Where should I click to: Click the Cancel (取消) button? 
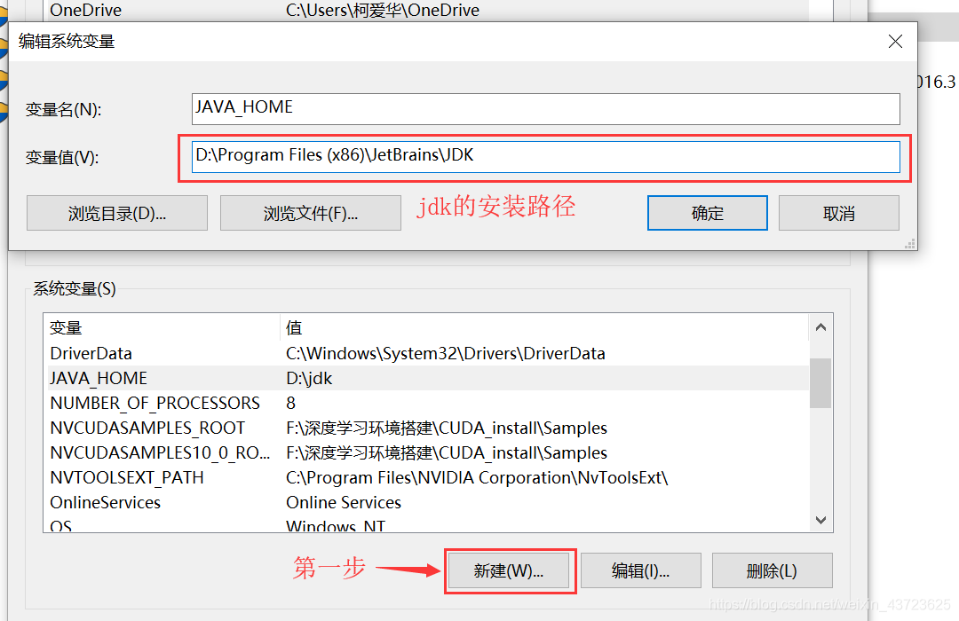click(838, 212)
